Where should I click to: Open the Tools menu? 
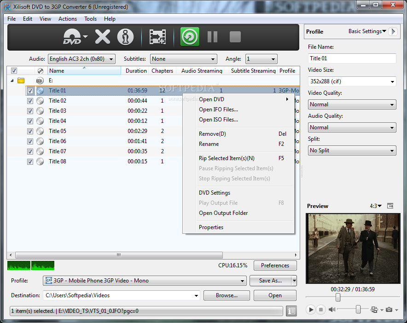coord(90,19)
